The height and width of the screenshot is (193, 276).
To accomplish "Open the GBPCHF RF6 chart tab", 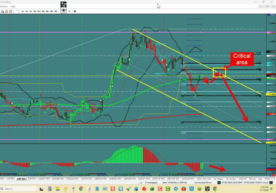I will pyautogui.click(x=173, y=179).
